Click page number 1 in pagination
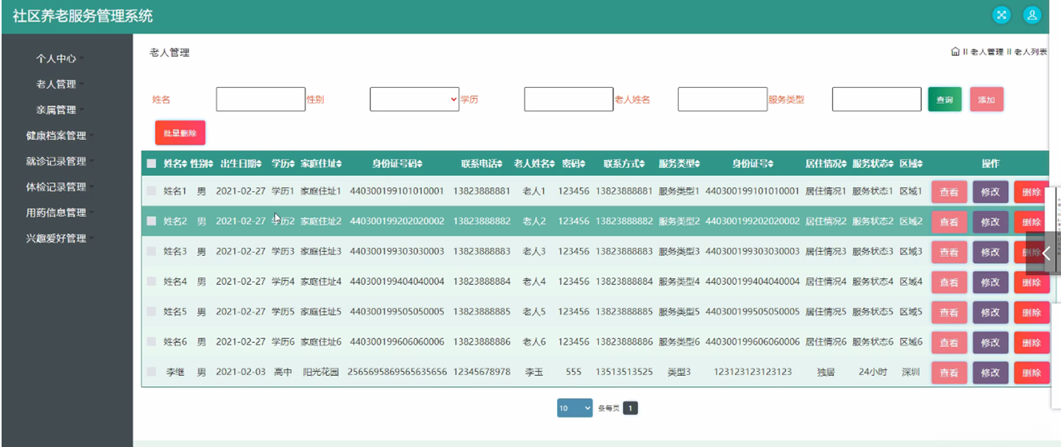1061x447 pixels. pyautogui.click(x=630, y=409)
